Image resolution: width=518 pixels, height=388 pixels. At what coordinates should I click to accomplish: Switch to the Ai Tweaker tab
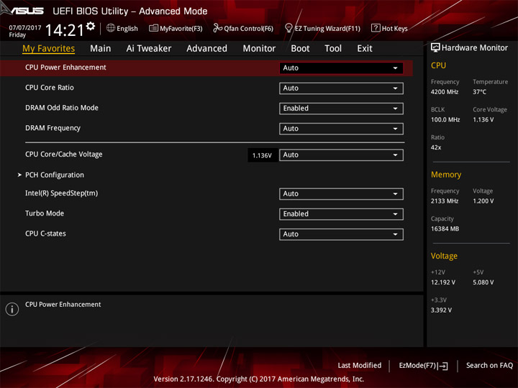pos(149,49)
